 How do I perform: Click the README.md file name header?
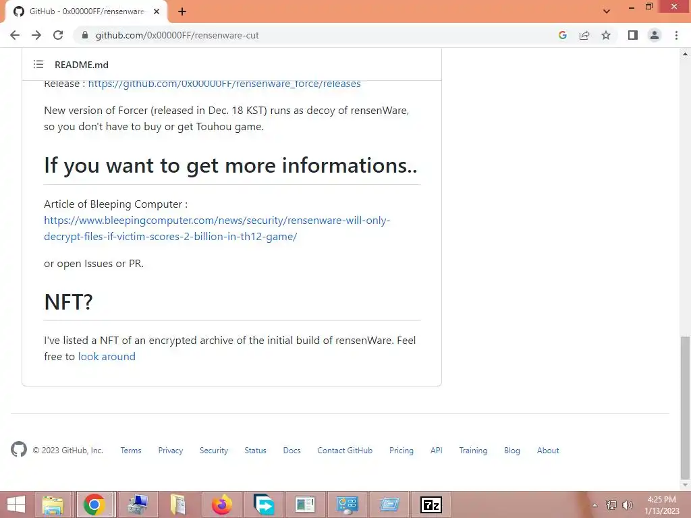click(x=82, y=65)
